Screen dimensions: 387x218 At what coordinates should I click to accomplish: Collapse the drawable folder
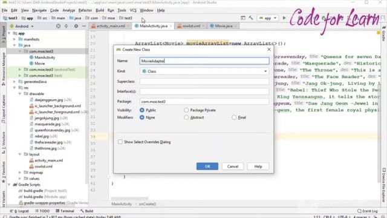(20, 94)
